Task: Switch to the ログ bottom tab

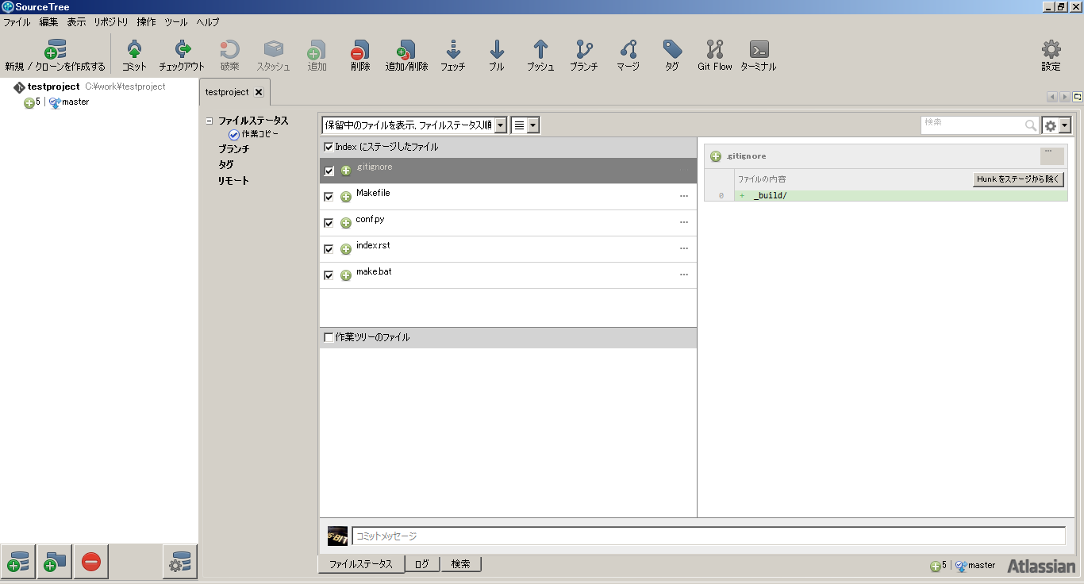Action: pos(422,564)
